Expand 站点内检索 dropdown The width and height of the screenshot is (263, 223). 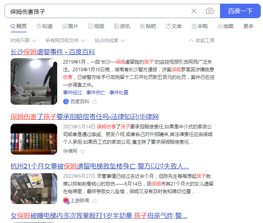point(110,40)
